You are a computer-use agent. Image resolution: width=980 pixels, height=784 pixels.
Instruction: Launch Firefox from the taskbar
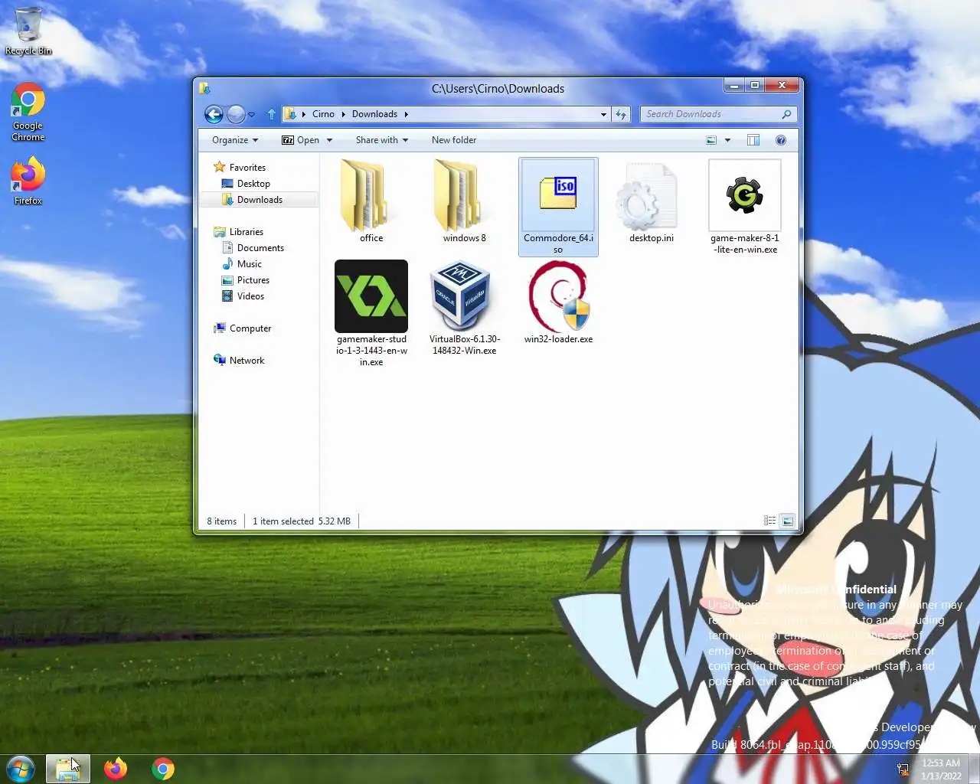pyautogui.click(x=116, y=769)
